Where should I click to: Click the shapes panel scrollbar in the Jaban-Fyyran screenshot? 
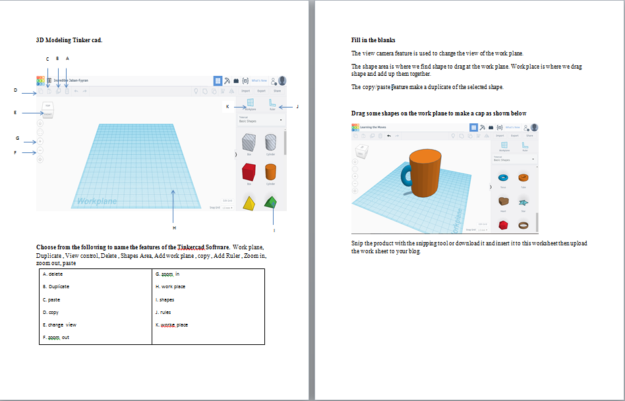(x=285, y=142)
